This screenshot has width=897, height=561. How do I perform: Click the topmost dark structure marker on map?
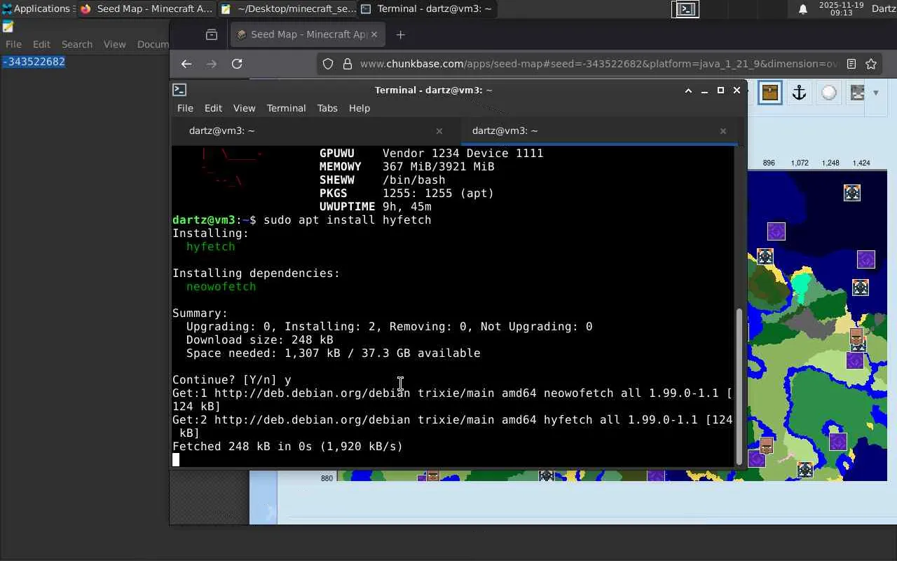(852, 193)
